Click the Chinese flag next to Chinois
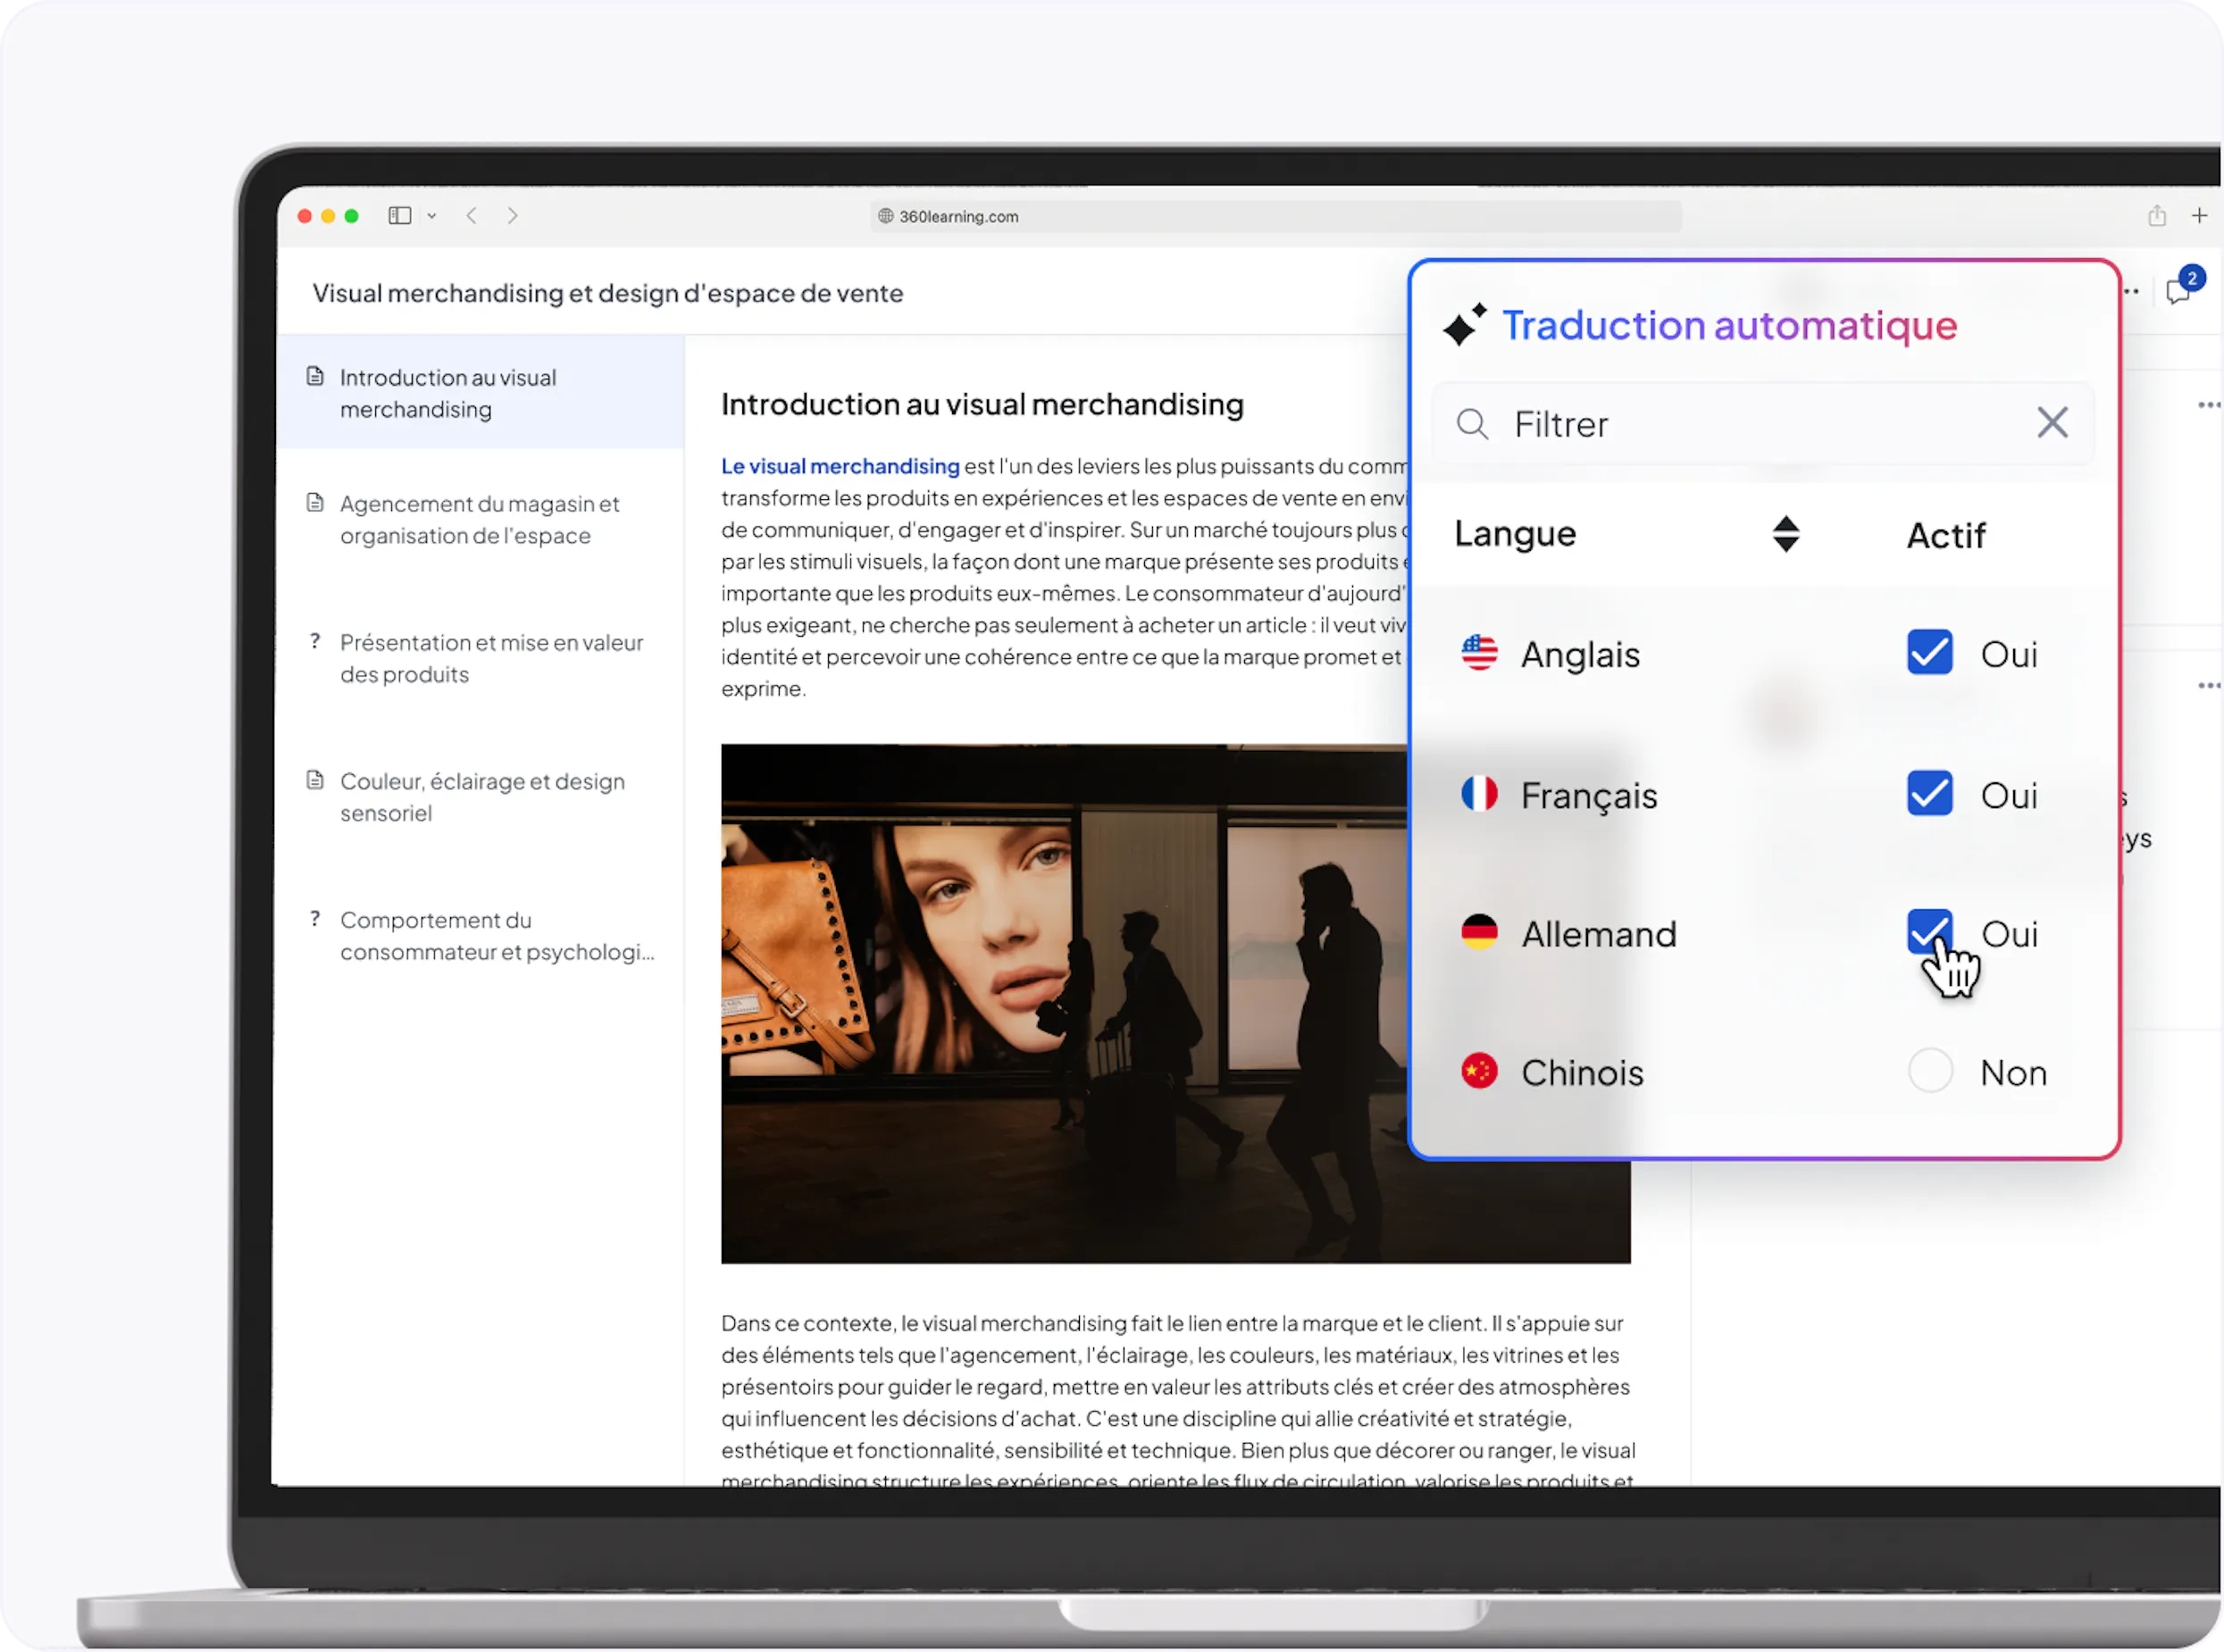 (x=1479, y=1071)
